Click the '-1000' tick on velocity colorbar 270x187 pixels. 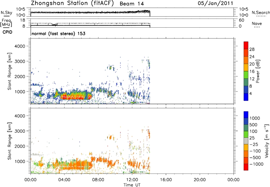(x=256, y=164)
